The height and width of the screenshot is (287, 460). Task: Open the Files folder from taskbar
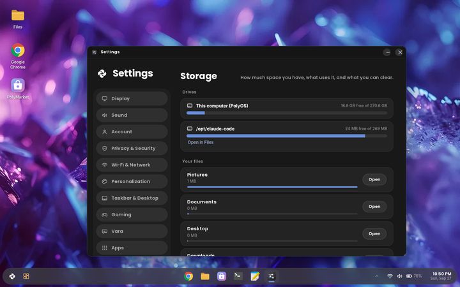(205, 276)
